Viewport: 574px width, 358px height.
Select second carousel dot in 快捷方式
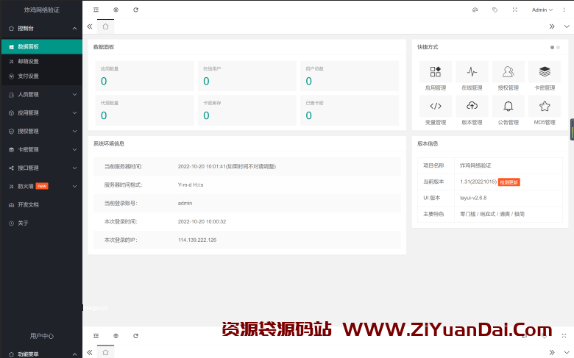[x=558, y=47]
